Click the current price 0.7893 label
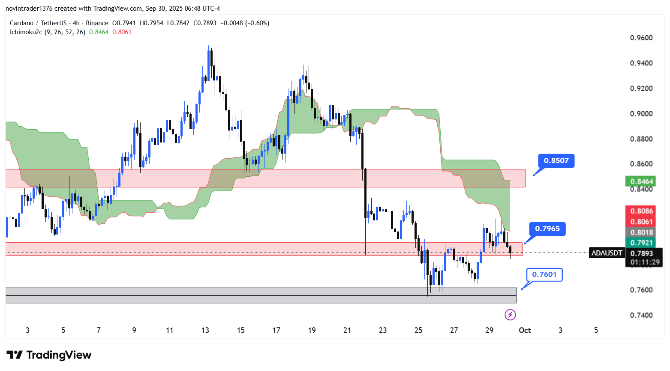 tap(641, 253)
